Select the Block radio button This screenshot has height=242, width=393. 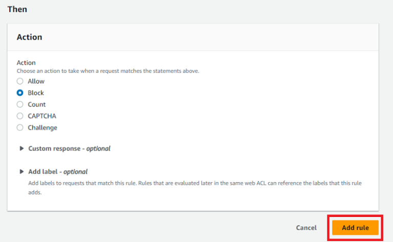tap(20, 93)
